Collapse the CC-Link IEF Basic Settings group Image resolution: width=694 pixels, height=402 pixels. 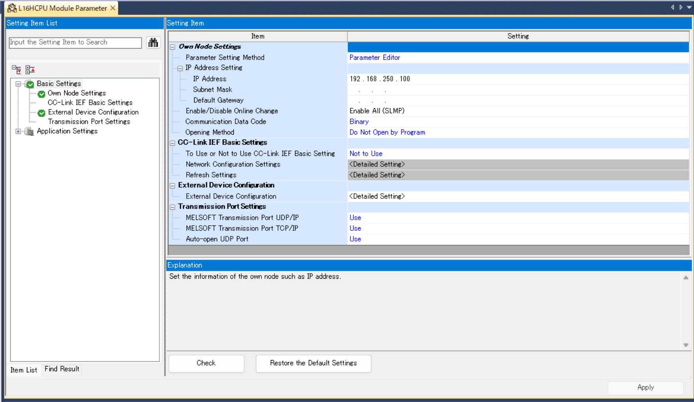173,143
